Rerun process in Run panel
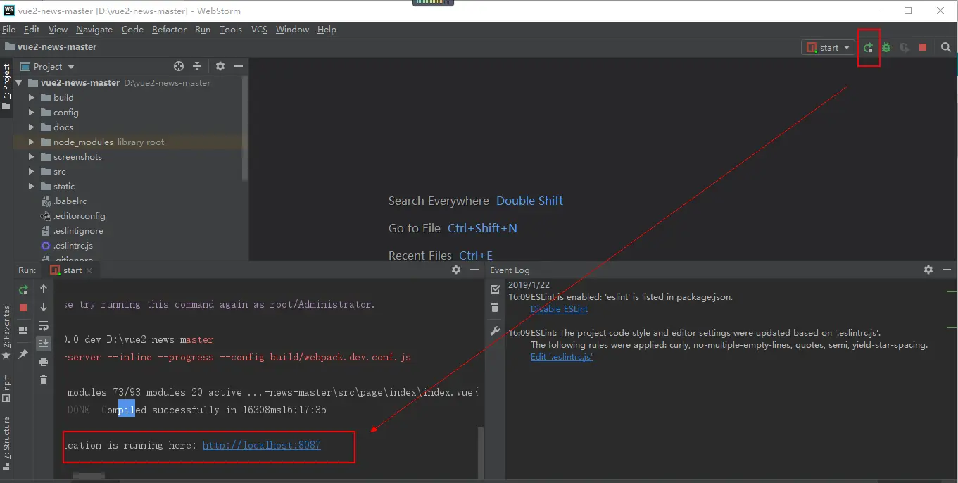The height and width of the screenshot is (483, 958). (x=23, y=289)
